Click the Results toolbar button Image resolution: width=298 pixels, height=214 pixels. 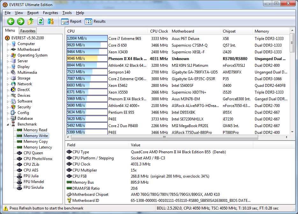95,21
